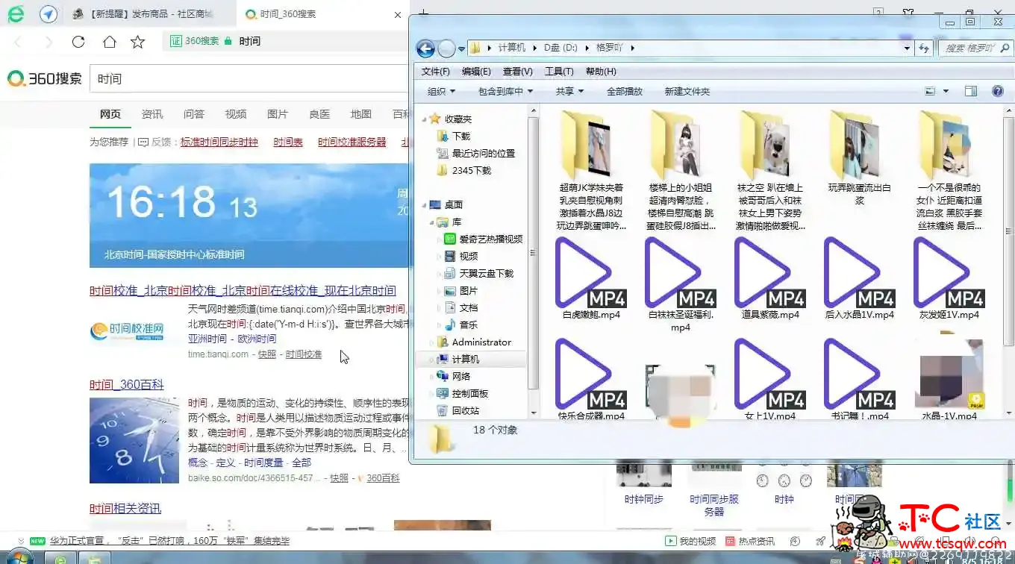Open Explorer help via question mark icon
Image resolution: width=1015 pixels, height=564 pixels.
pos(997,91)
